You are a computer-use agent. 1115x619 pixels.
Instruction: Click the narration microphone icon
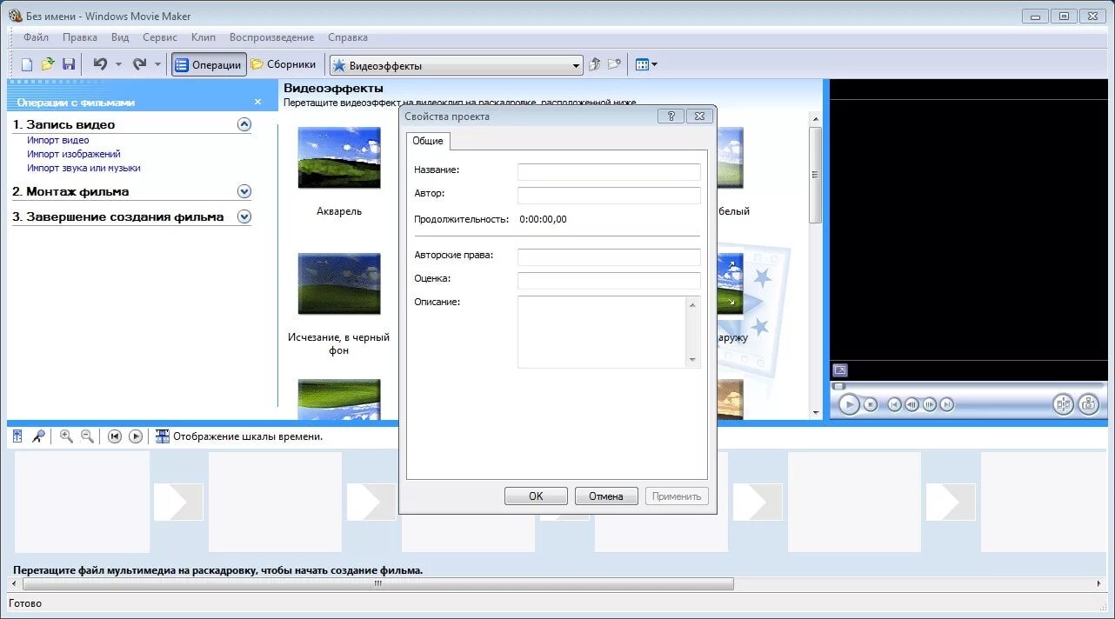(39, 436)
